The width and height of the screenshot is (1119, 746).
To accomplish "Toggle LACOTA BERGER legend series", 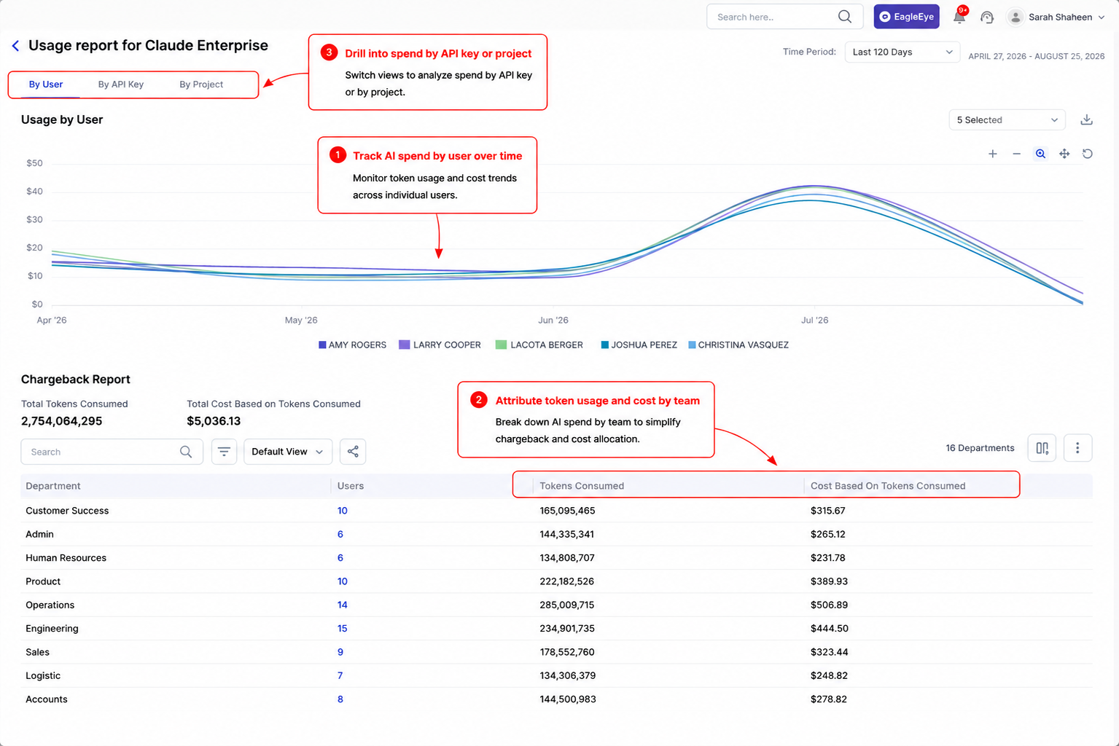I will (539, 345).
